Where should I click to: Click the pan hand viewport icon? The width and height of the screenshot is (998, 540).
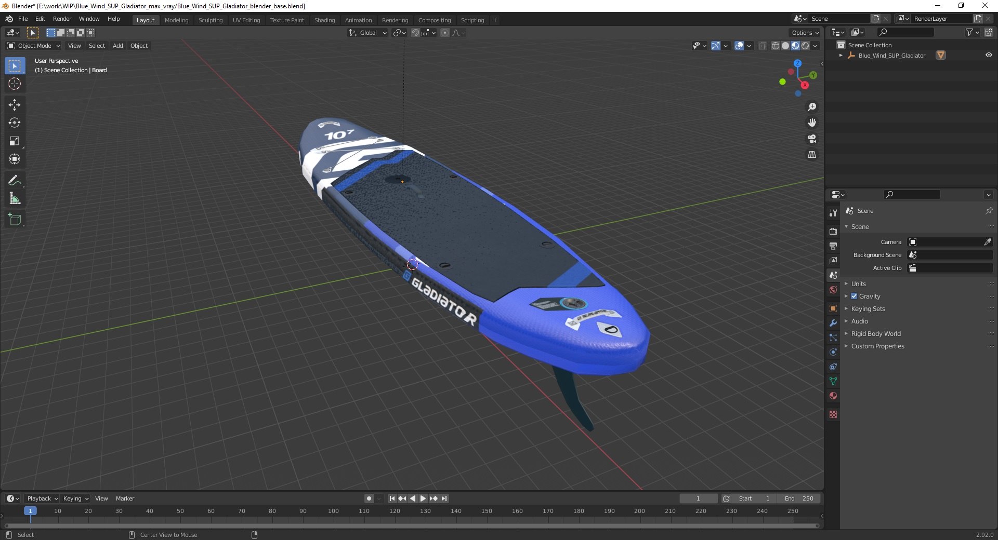pos(812,123)
